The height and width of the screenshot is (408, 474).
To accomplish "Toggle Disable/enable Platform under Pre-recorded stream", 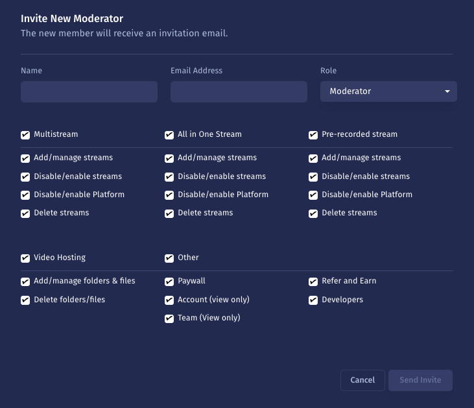I will pos(314,195).
